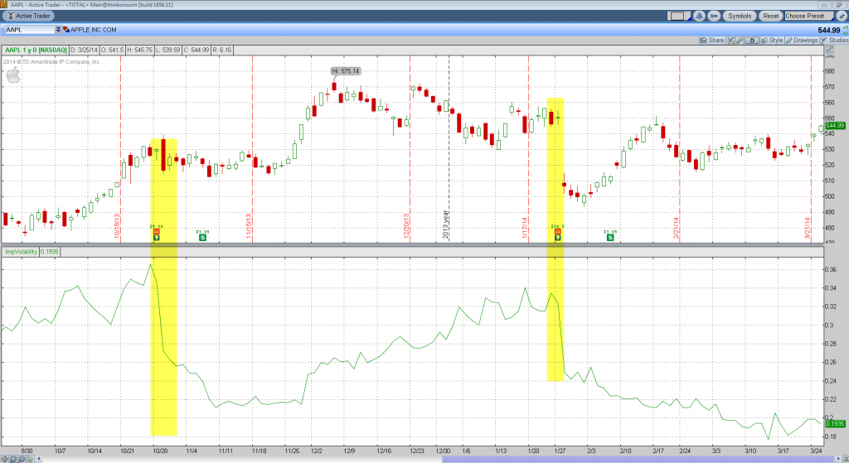
Task: Click the 'H: 545.75' high value
Action: click(x=139, y=50)
